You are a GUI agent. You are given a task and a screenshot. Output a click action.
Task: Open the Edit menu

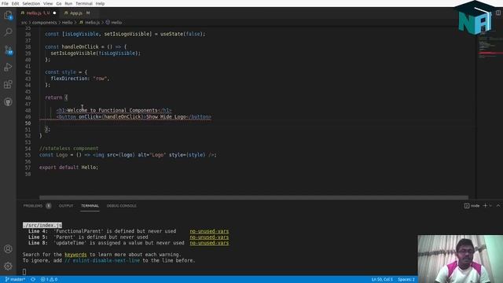click(x=15, y=3)
